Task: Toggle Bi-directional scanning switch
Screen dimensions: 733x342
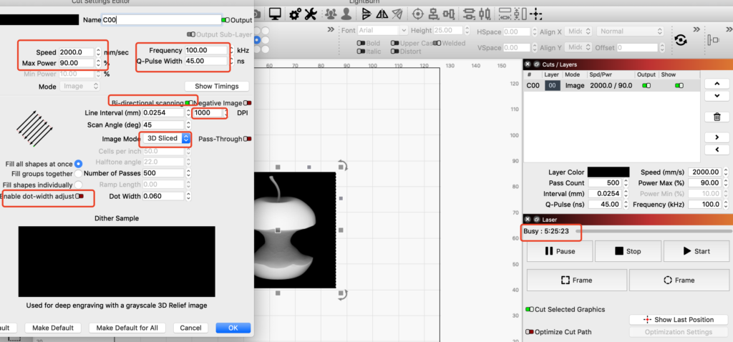Action: click(189, 103)
